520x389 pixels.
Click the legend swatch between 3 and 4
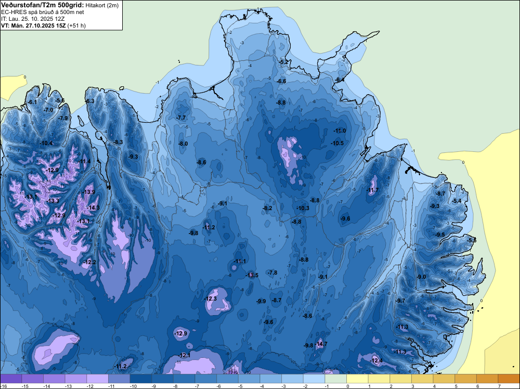click(x=422, y=379)
